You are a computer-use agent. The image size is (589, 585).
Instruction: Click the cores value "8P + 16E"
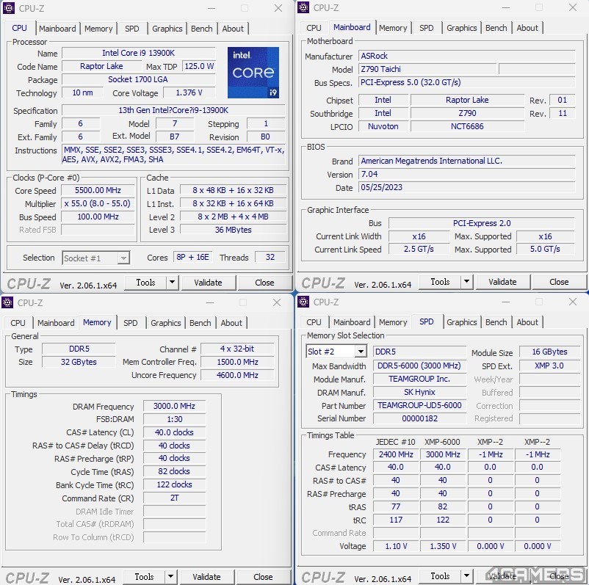(192, 257)
